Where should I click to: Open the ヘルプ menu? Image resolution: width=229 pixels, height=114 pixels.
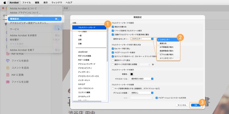(69, 2)
